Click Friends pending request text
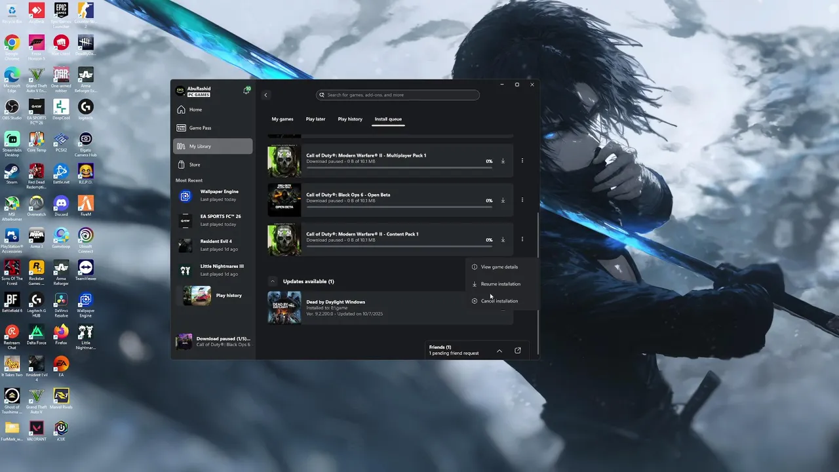 [x=454, y=353]
